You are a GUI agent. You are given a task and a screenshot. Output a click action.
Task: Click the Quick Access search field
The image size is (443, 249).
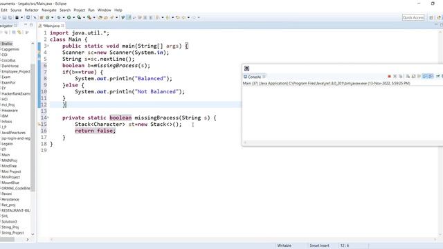pyautogui.click(x=413, y=17)
